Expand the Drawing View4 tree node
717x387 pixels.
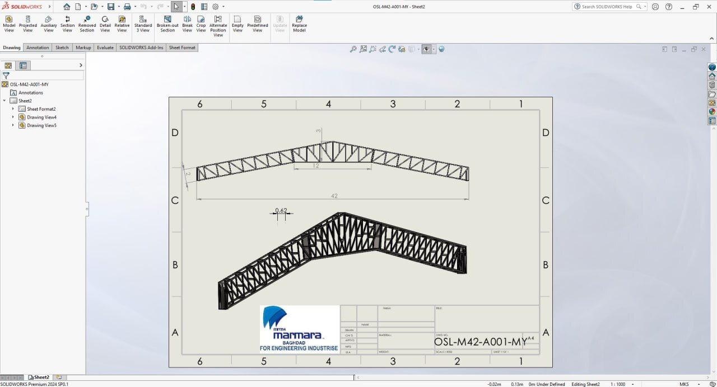[x=13, y=117]
